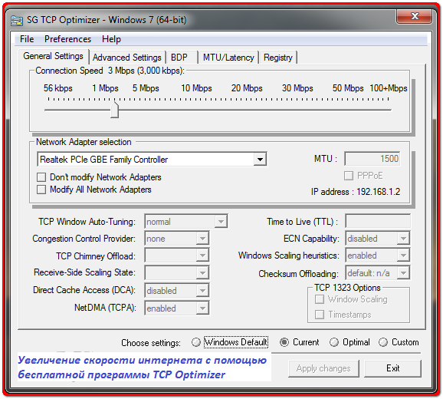Open Direct Cache Access (DCA) dropdown

(x=202, y=290)
